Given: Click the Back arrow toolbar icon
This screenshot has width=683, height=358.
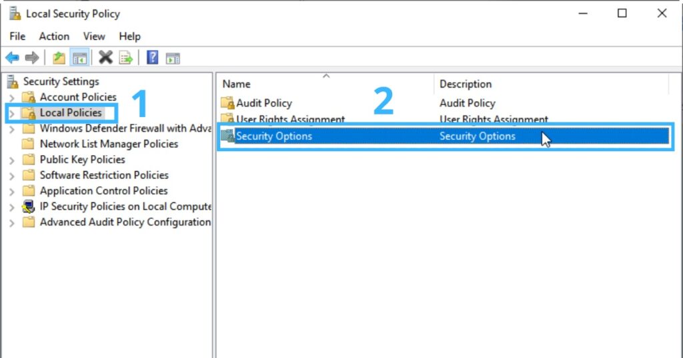Looking at the screenshot, I should click(x=12, y=58).
